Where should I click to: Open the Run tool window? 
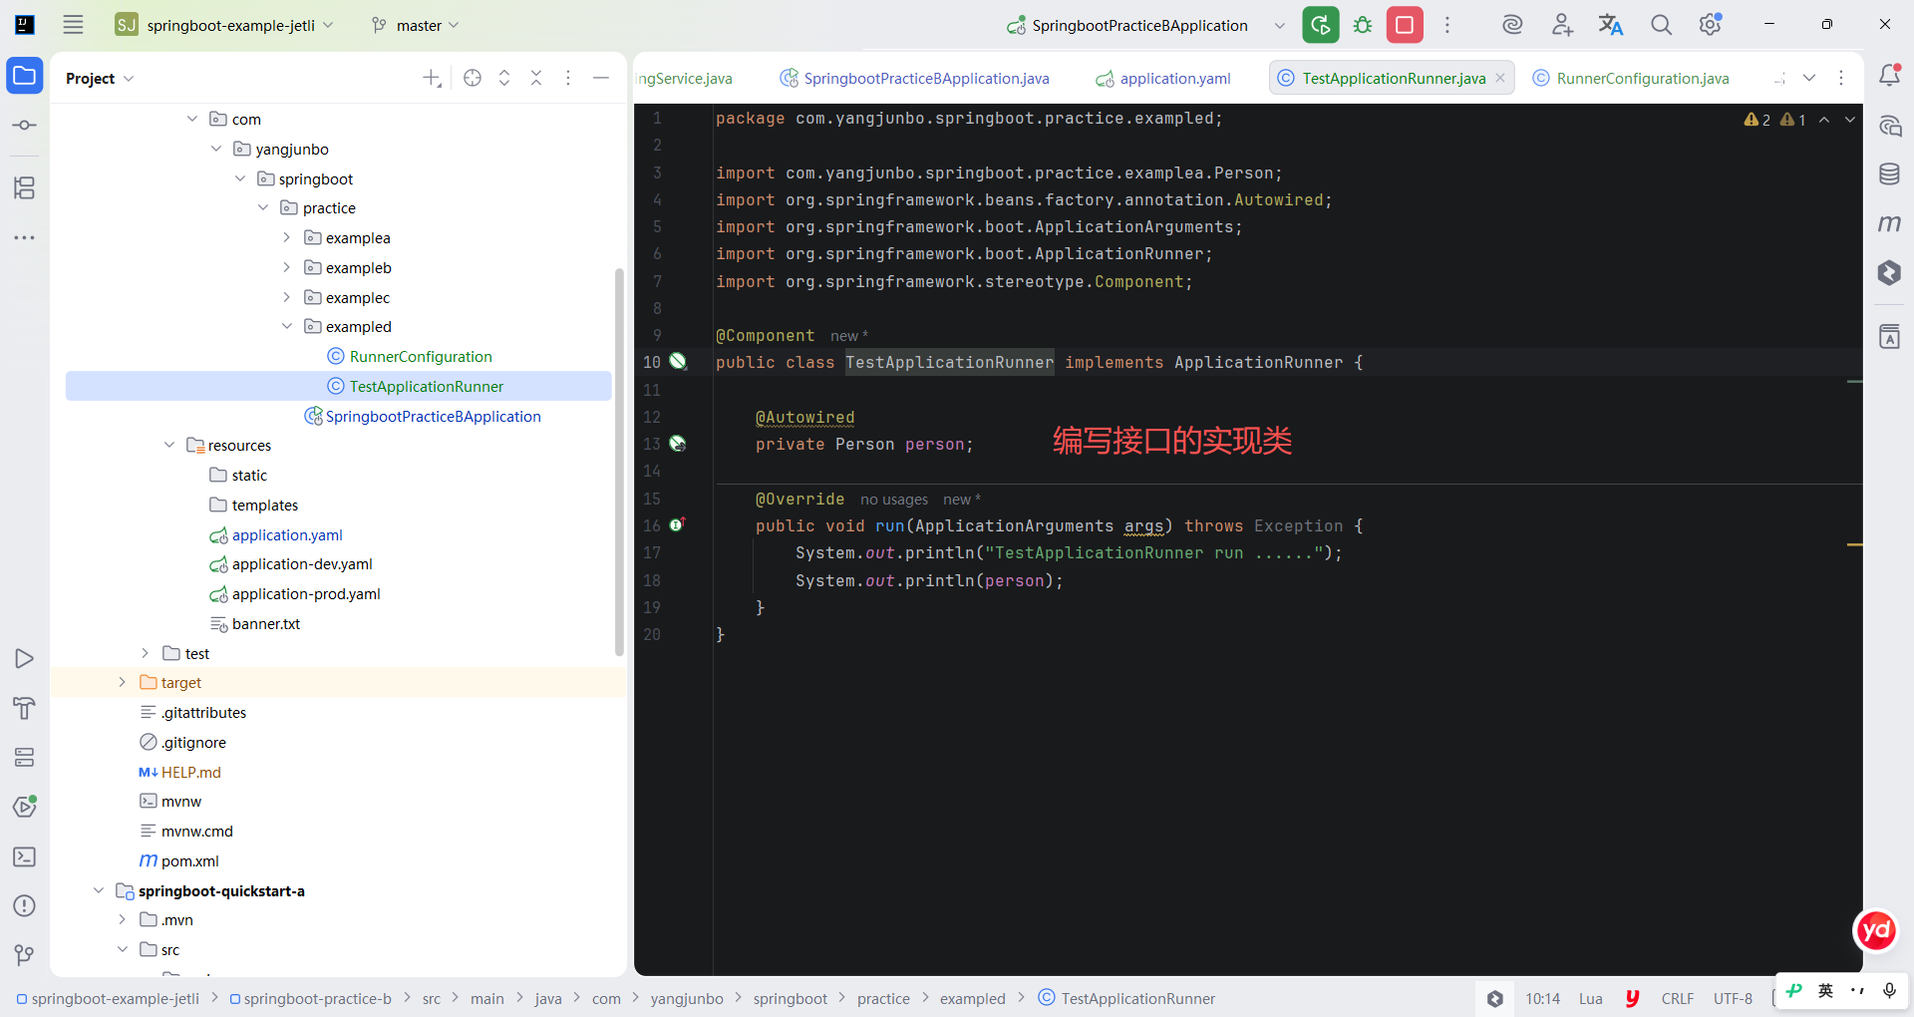[25, 658]
